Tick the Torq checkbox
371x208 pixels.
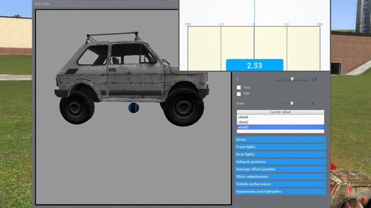pos(239,87)
